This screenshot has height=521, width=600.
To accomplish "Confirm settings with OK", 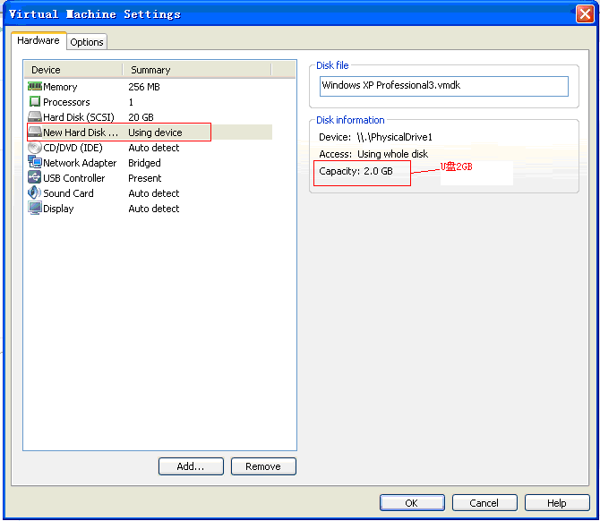I will 412,502.
